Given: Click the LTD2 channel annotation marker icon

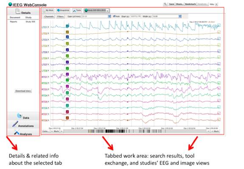Looking at the screenshot, I should [67, 32].
